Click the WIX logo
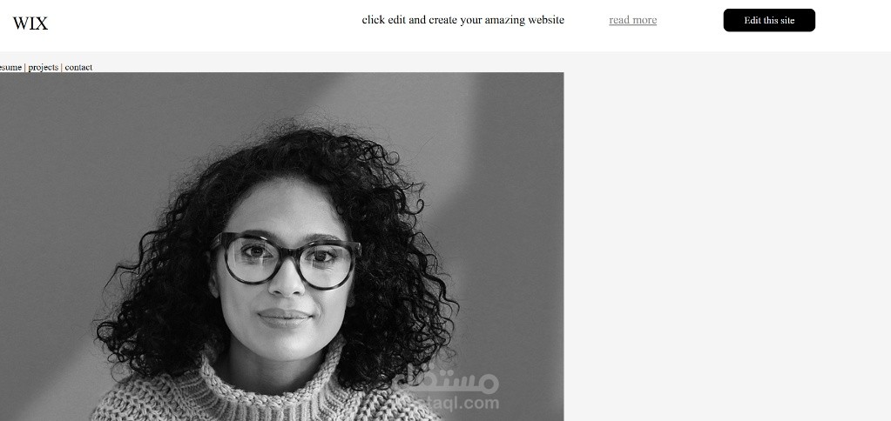This screenshot has width=891, height=421. click(x=30, y=23)
